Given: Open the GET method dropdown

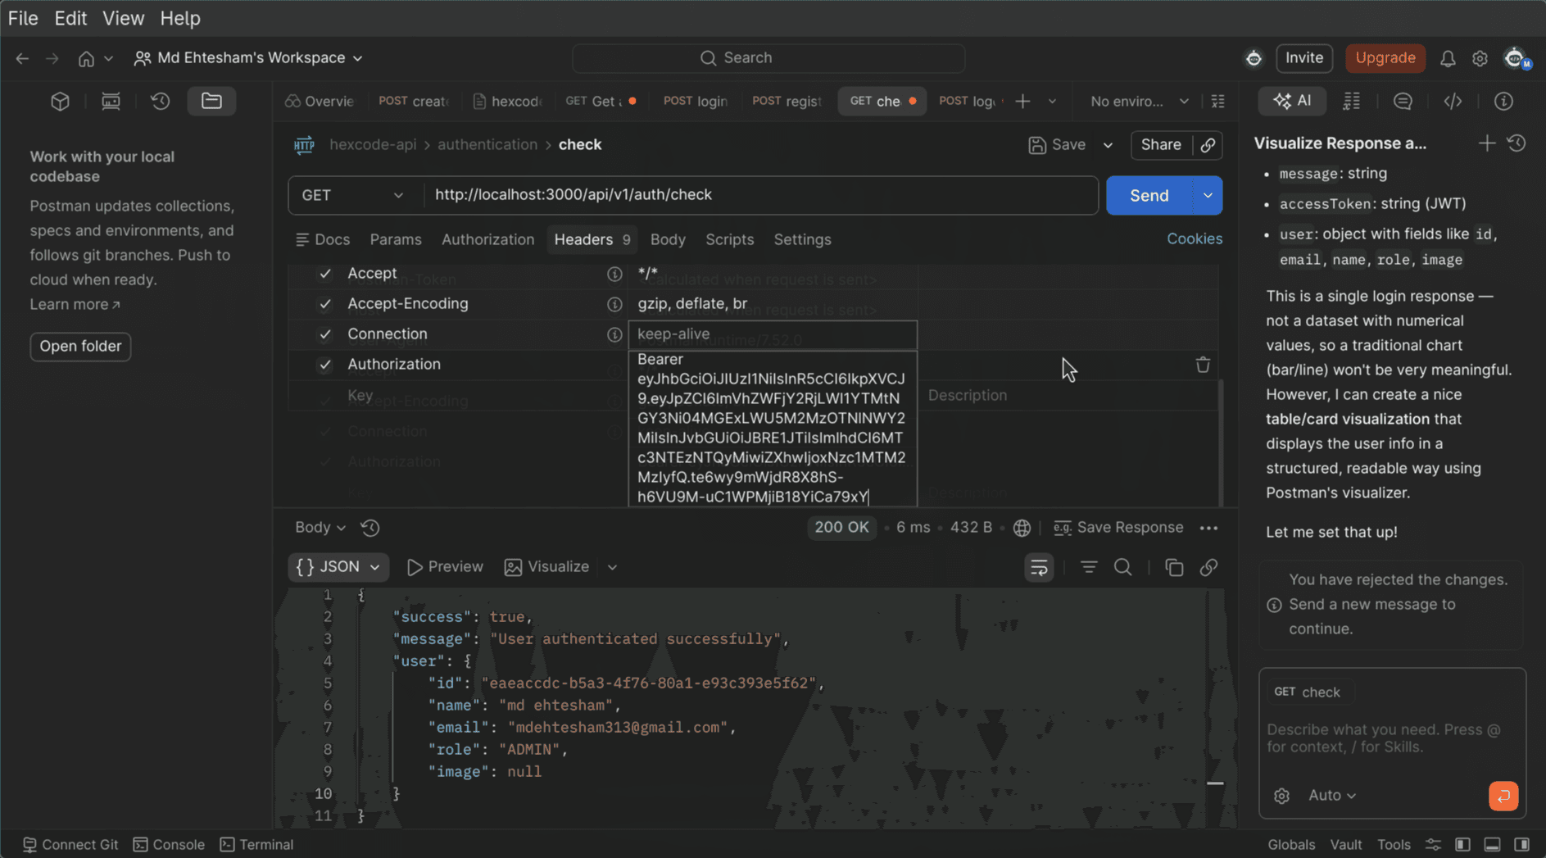Looking at the screenshot, I should (355, 195).
